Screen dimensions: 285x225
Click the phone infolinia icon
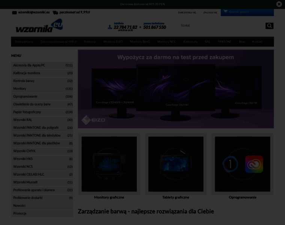click(x=110, y=27)
